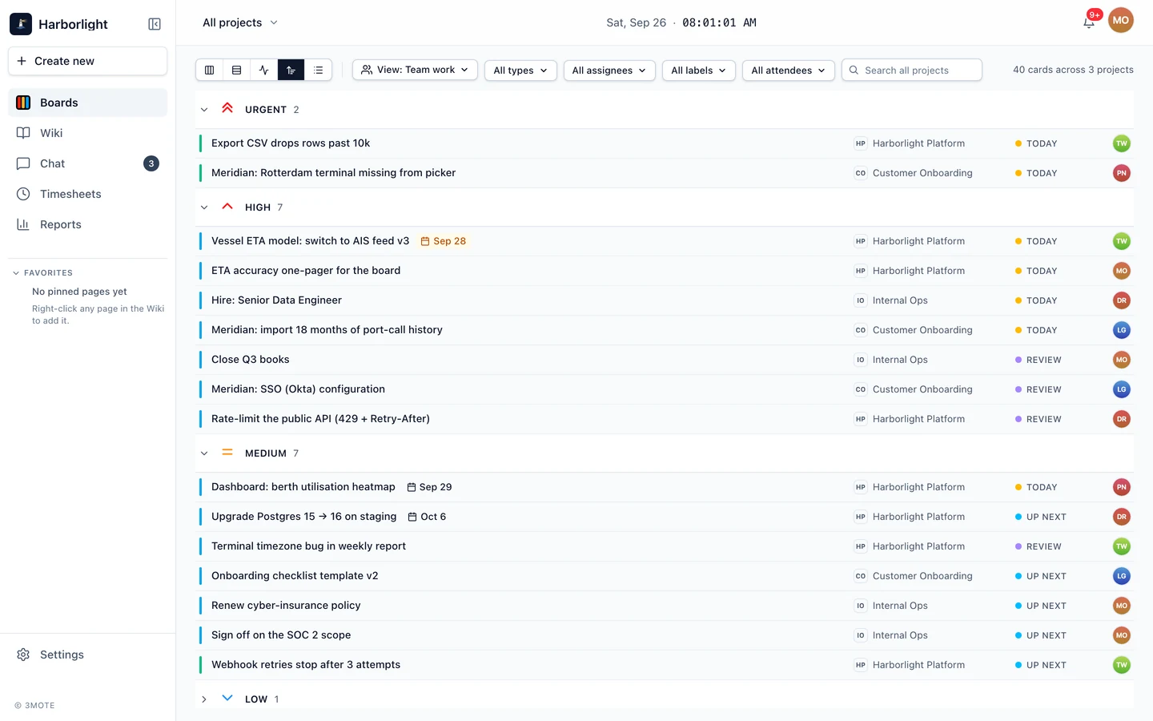The width and height of the screenshot is (1153, 721).
Task: Open card "Export CSV drops rows past 10k"
Action: point(291,143)
